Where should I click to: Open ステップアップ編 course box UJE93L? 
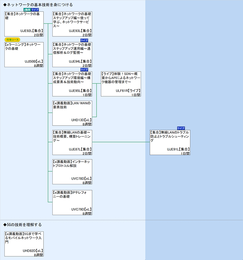point(72,24)
